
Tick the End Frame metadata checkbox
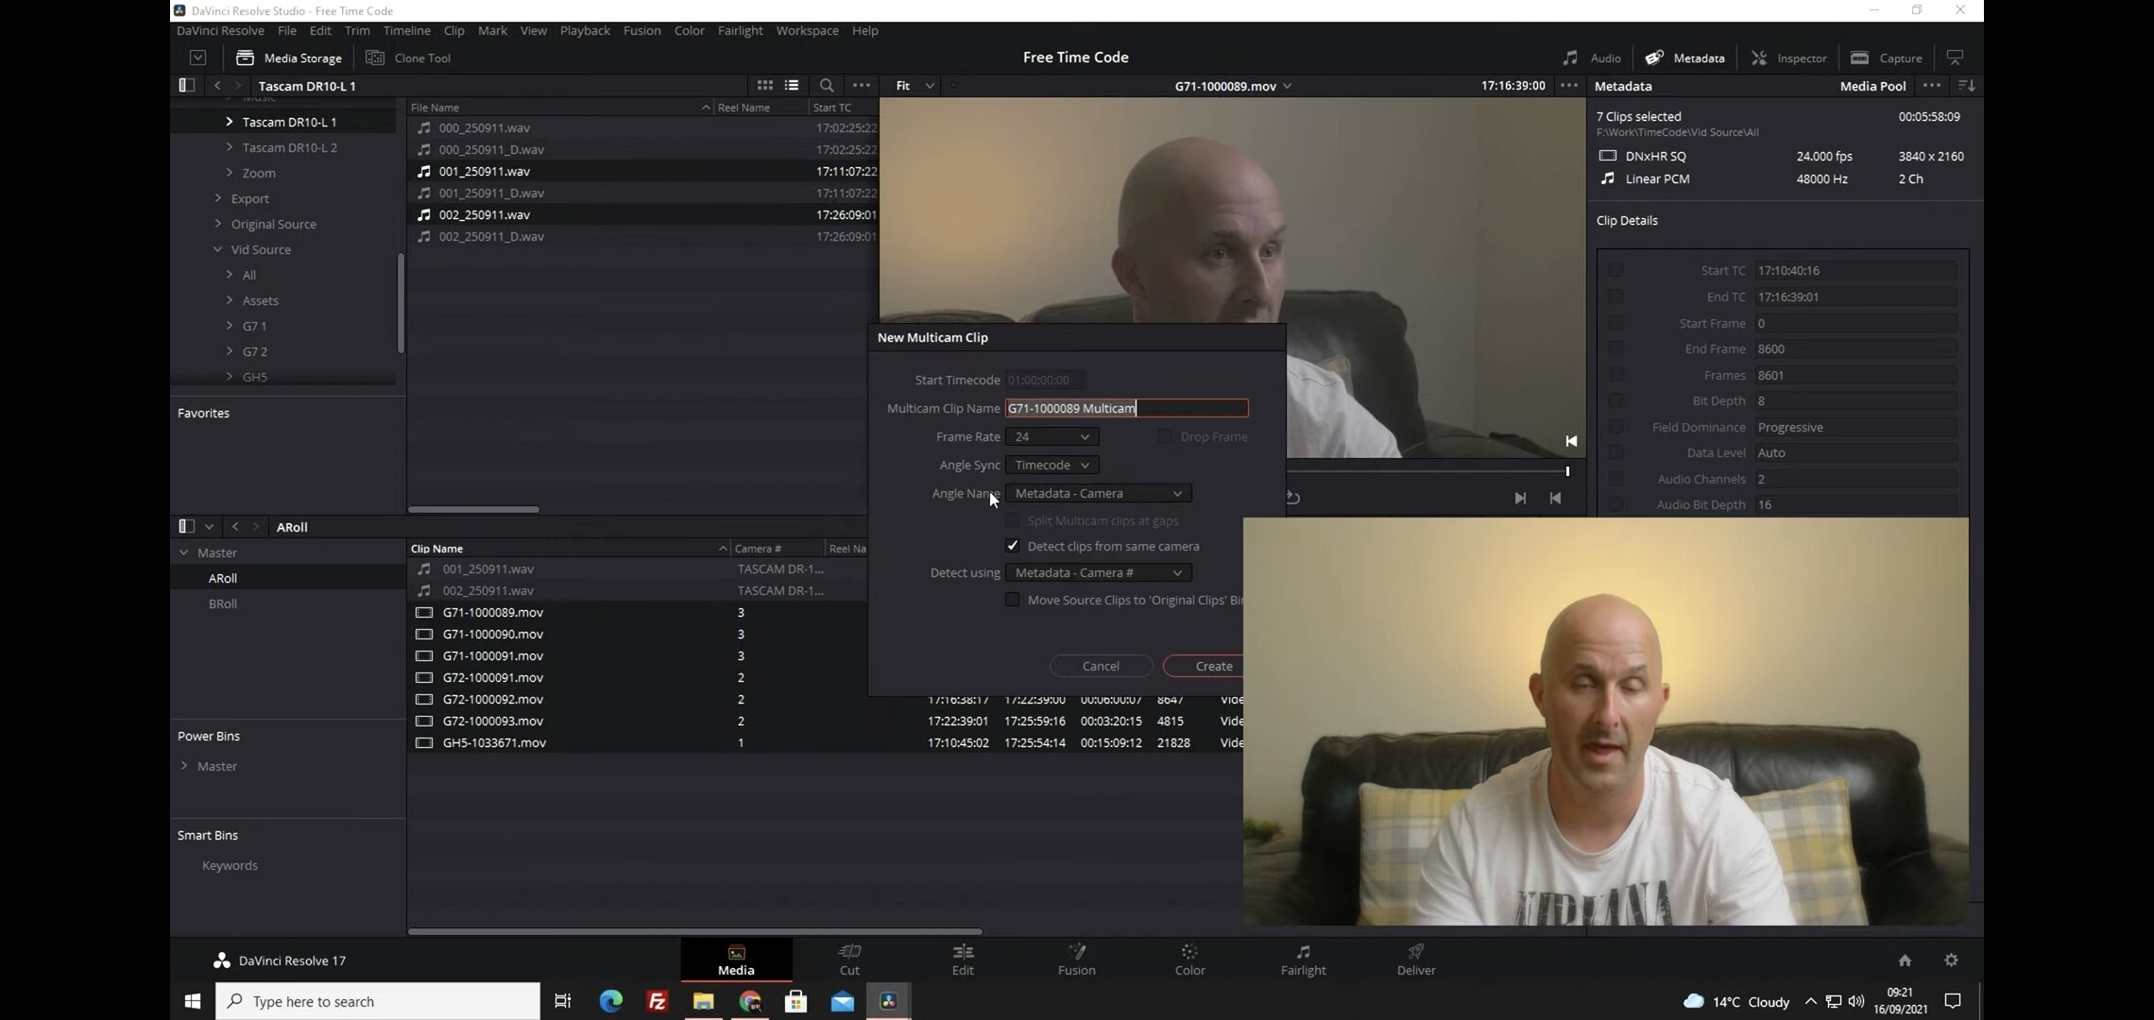coord(1615,348)
